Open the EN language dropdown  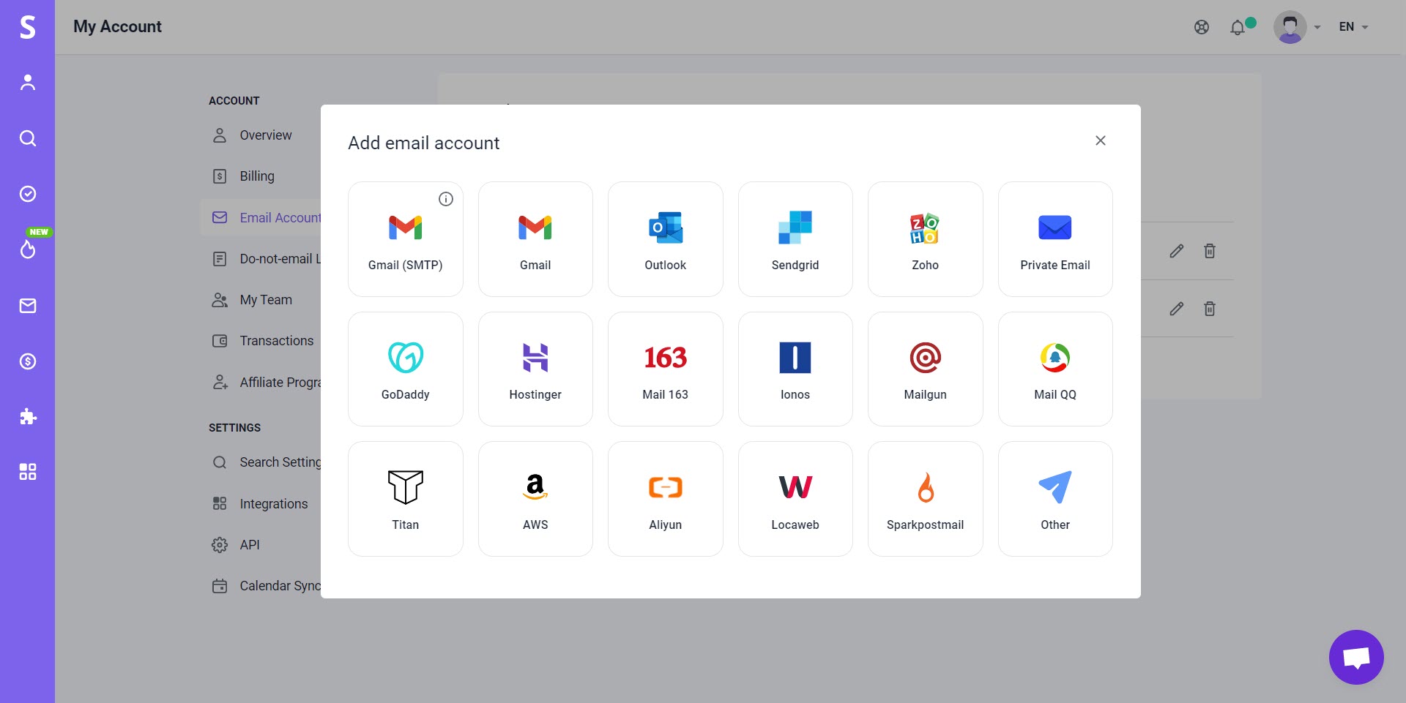coord(1353,27)
